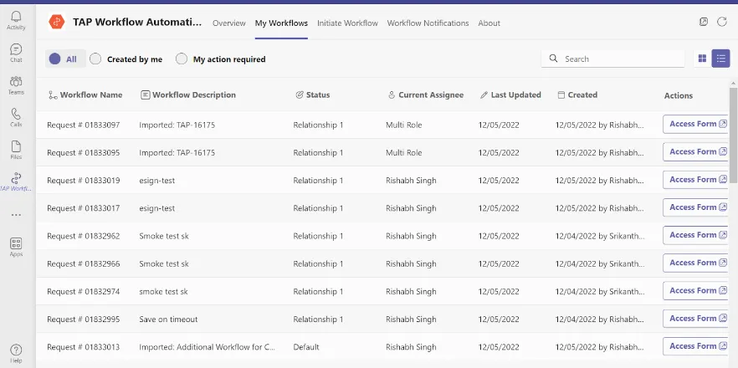Click Request # 01832995 name cell
Image resolution: width=738 pixels, height=368 pixels.
pos(84,319)
